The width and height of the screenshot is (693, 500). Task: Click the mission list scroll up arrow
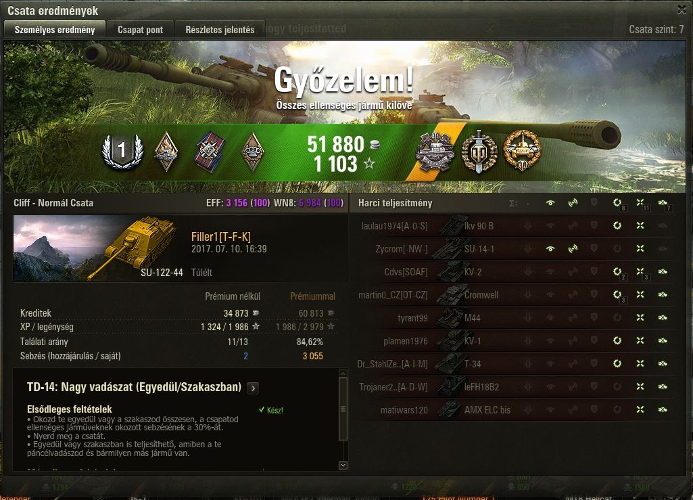click(x=343, y=373)
